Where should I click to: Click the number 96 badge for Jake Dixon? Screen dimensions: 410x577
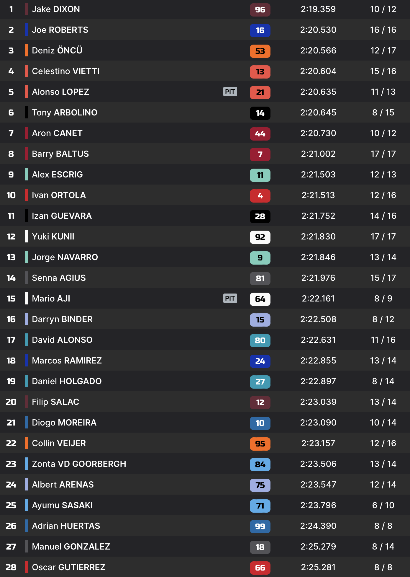coord(260,9)
